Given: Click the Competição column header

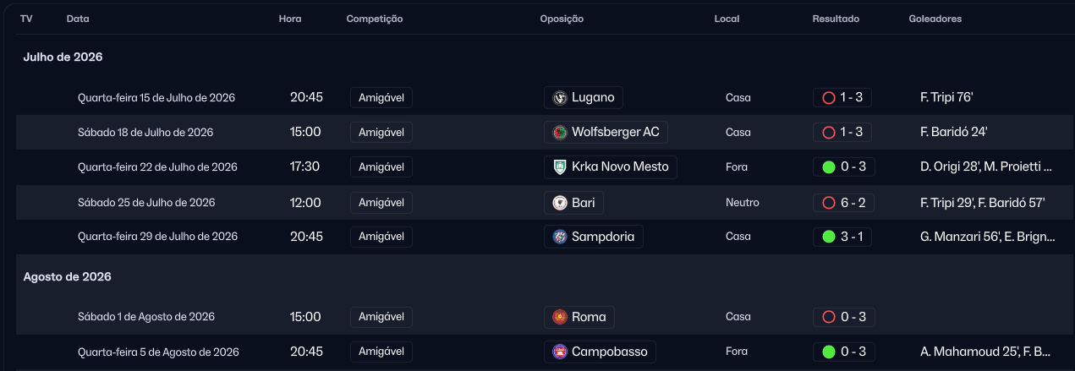Looking at the screenshot, I should coord(375,19).
